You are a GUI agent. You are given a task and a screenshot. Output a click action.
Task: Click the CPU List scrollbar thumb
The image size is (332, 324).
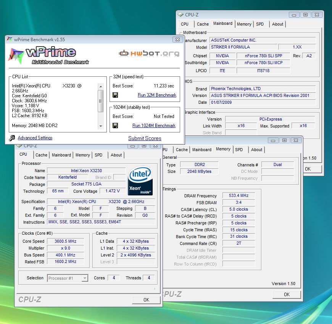tap(101, 101)
